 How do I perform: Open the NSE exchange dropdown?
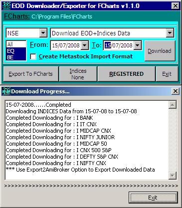tap(43, 33)
